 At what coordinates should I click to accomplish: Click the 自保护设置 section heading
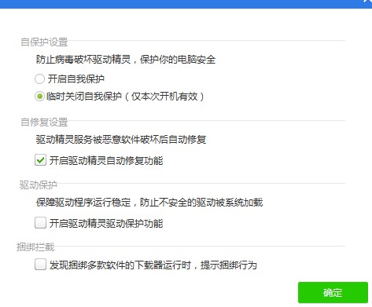coord(44,42)
